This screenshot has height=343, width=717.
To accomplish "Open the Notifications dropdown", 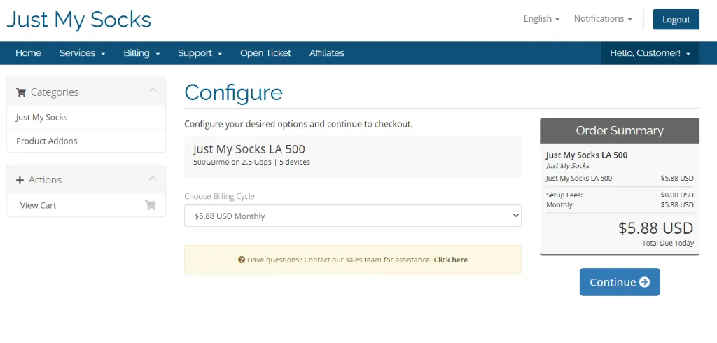I will pyautogui.click(x=603, y=19).
